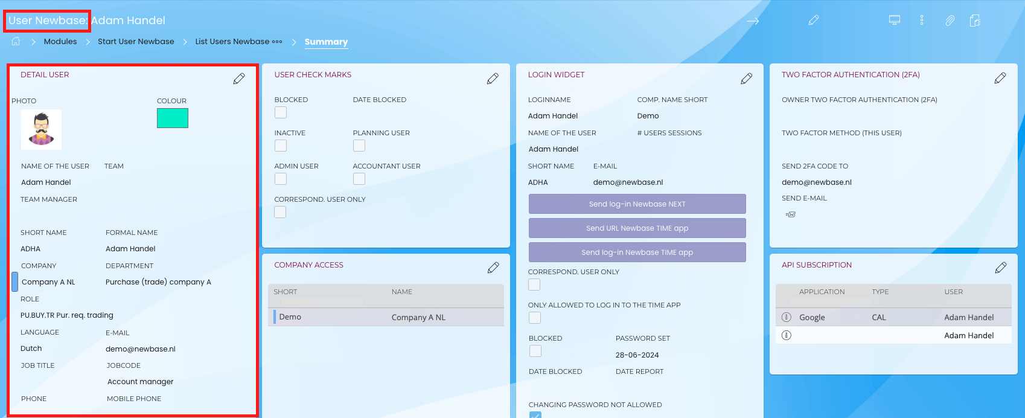Viewport: 1025px width, 418px height.
Task: Edit the Company Access panel
Action: (x=493, y=268)
